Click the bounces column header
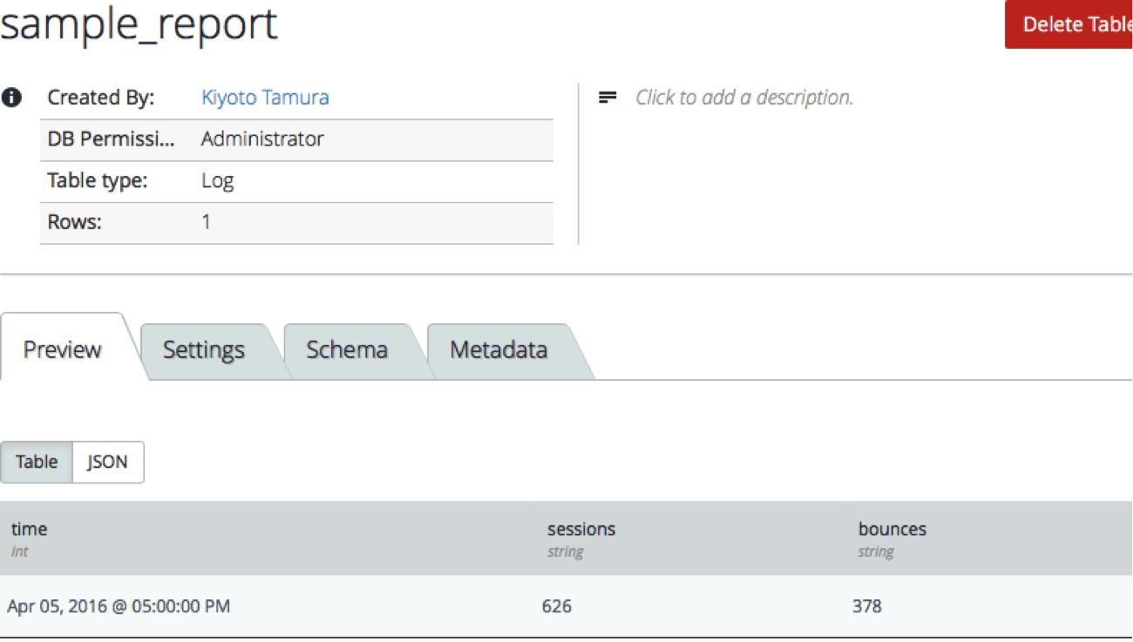Image resolution: width=1133 pixels, height=642 pixels. (892, 529)
